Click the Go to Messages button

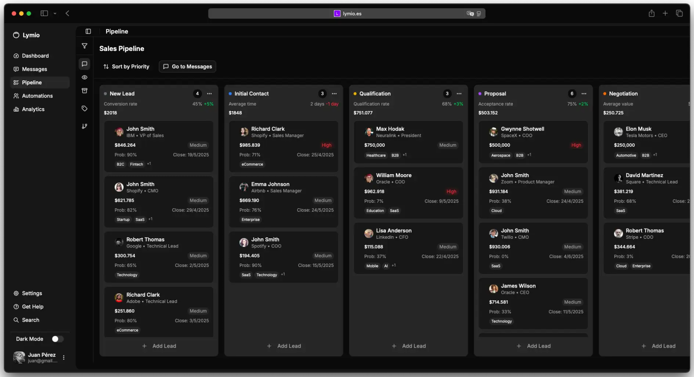tap(187, 66)
